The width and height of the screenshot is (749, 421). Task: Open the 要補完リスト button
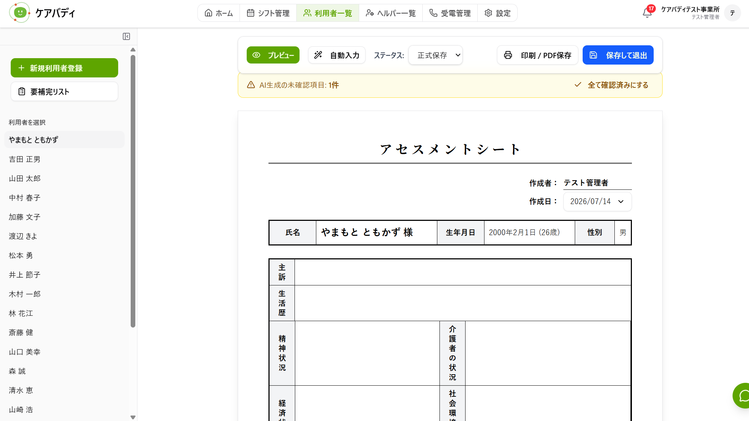(64, 92)
